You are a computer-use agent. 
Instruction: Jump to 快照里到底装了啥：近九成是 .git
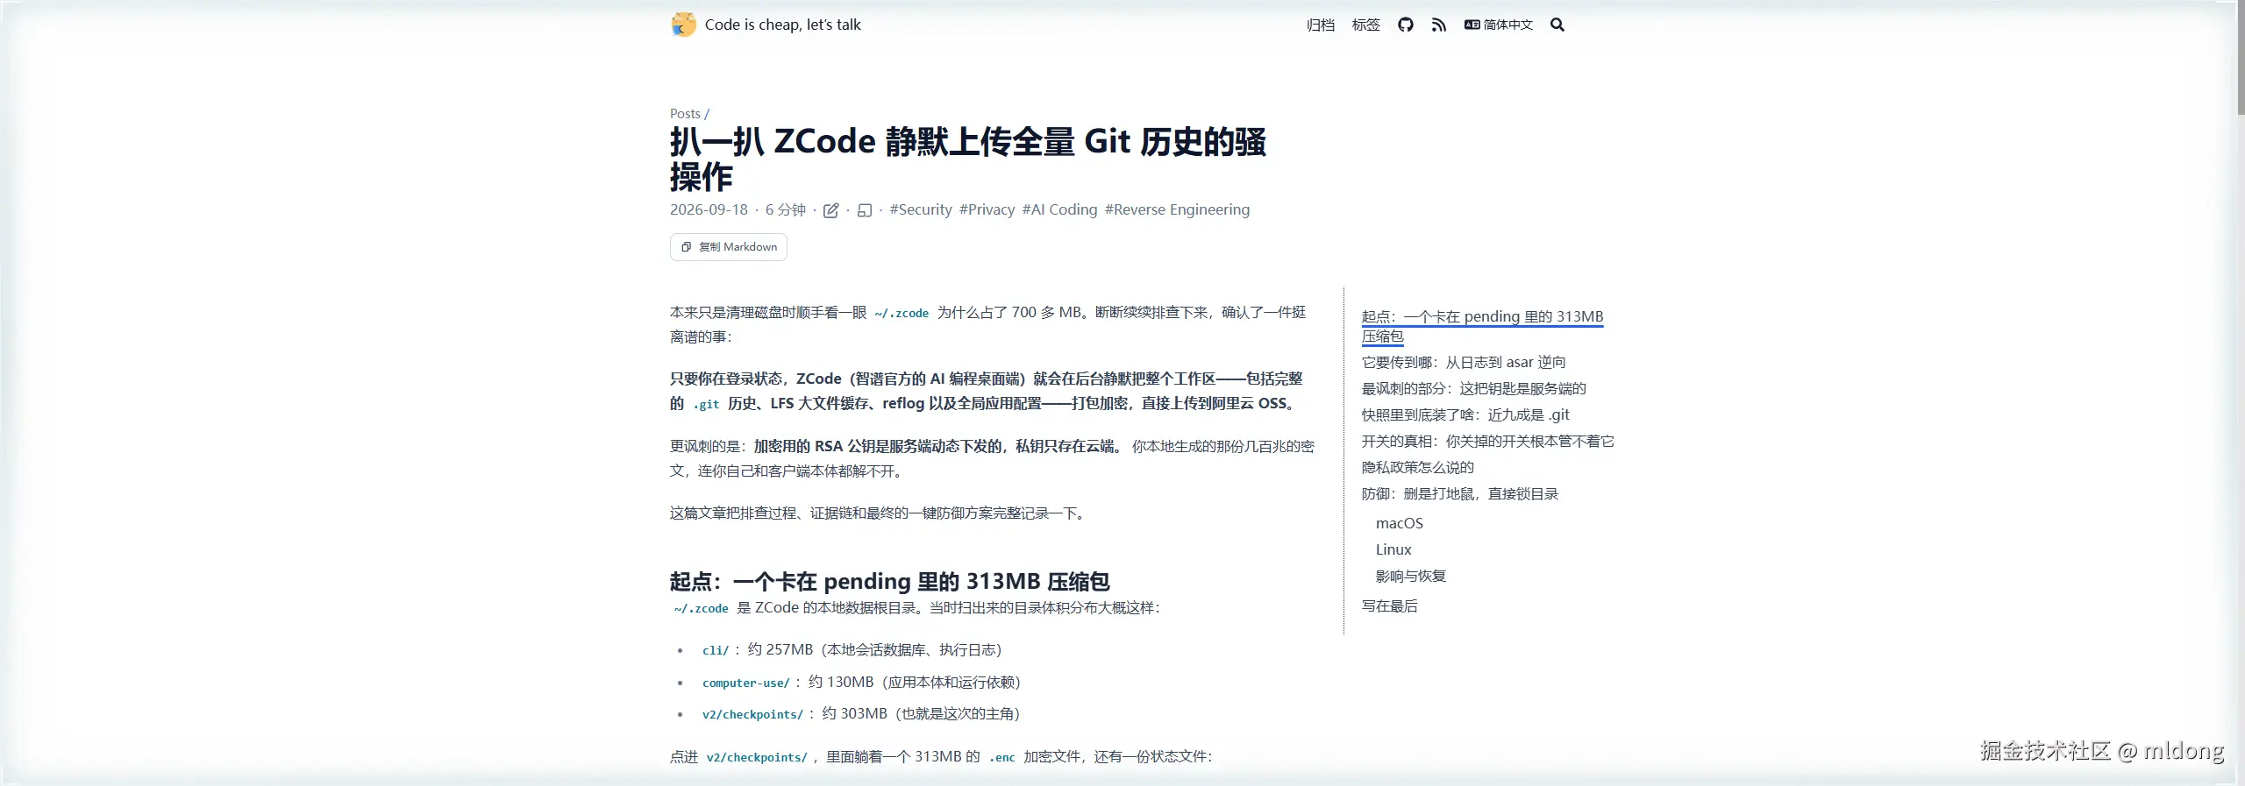pos(1465,414)
